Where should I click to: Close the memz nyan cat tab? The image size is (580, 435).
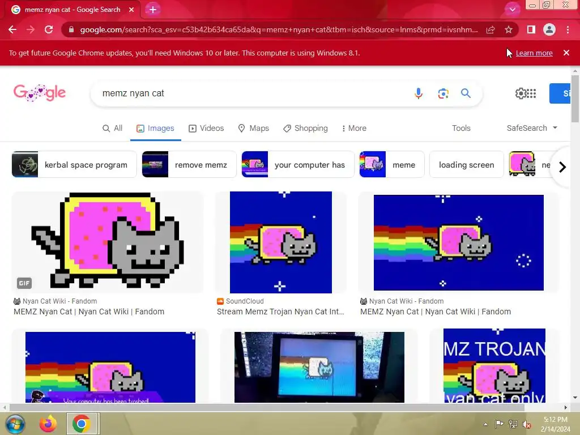(x=131, y=10)
